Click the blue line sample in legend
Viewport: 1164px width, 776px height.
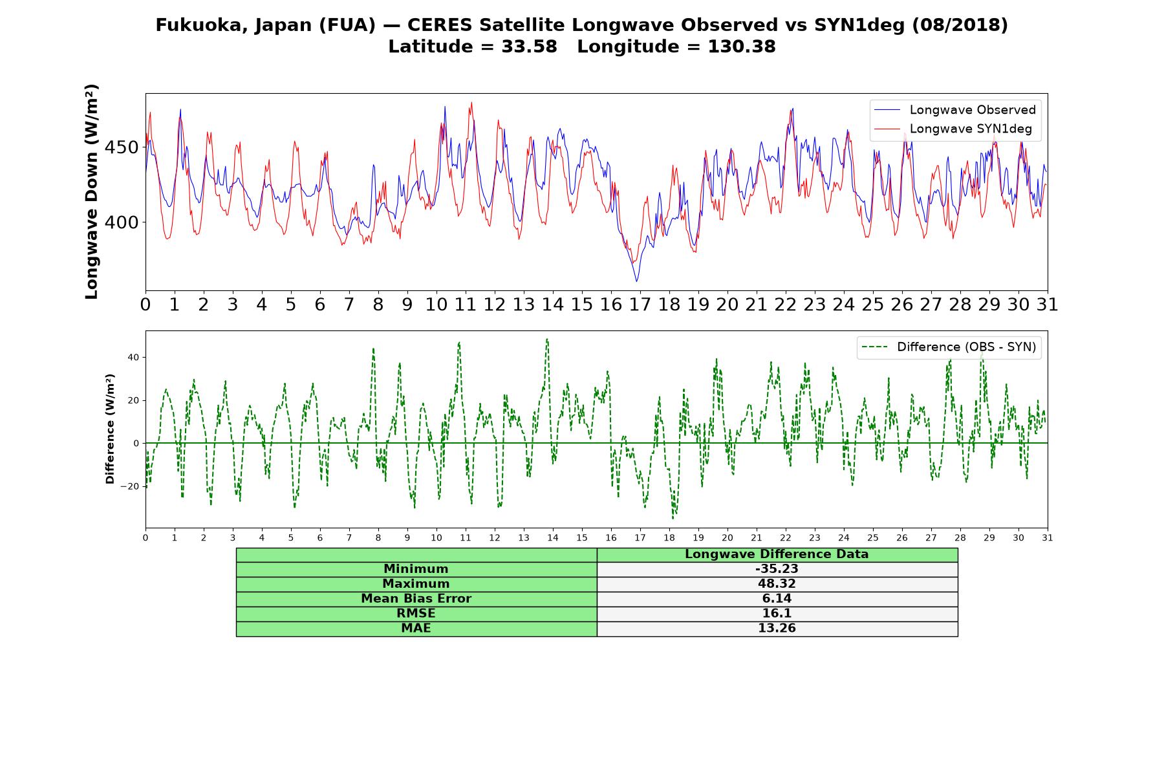point(887,110)
